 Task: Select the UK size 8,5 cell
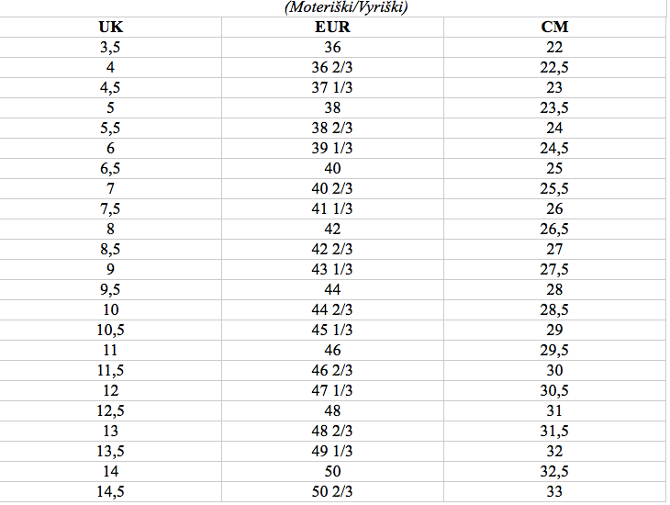coord(111,250)
